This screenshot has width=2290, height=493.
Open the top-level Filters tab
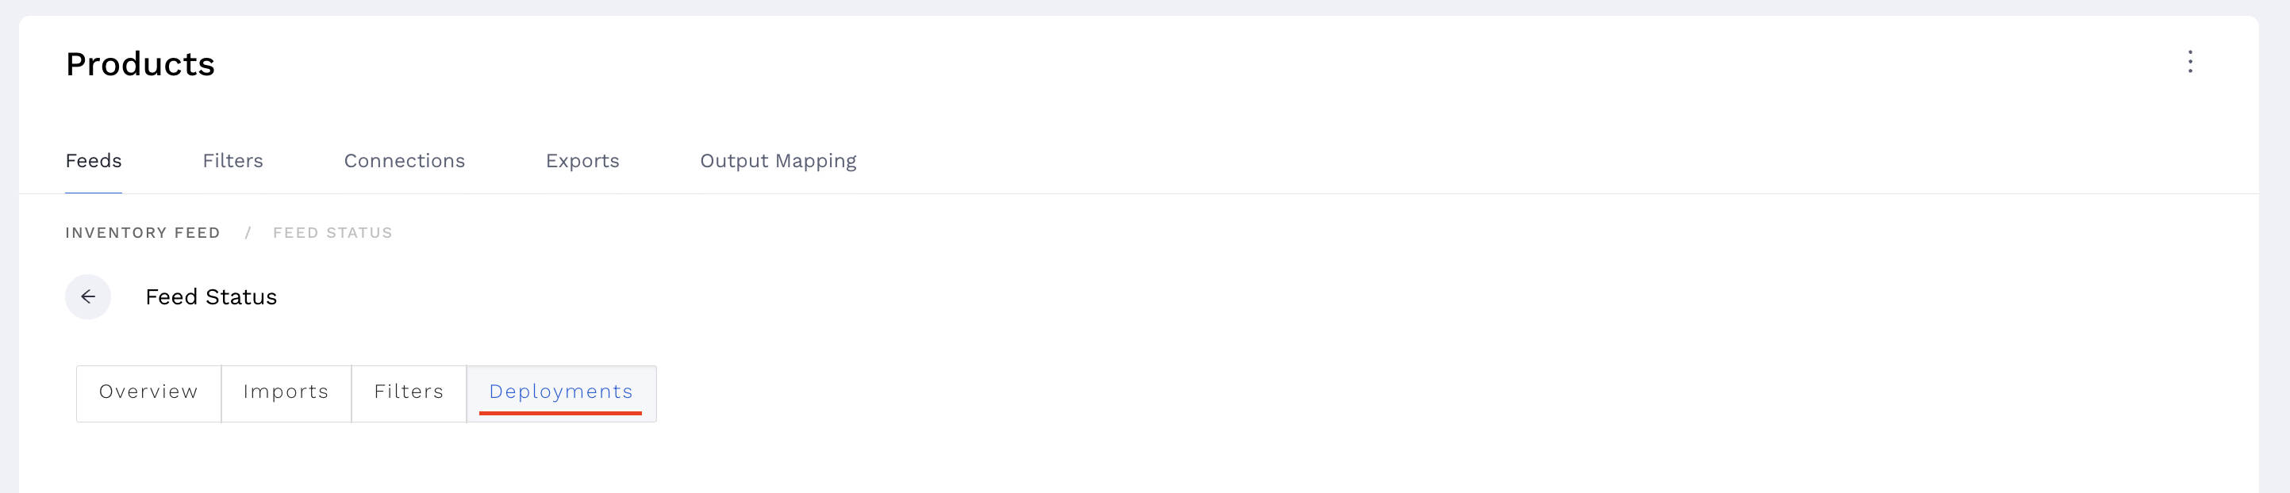[233, 161]
